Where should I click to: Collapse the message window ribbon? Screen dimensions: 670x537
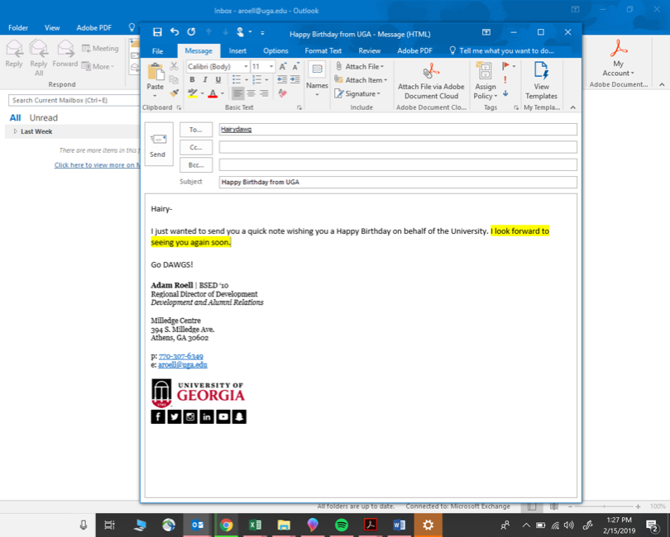point(572,107)
